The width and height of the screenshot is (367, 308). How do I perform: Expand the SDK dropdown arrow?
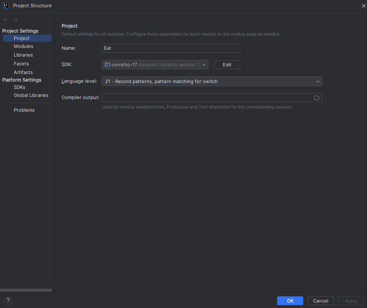[x=204, y=65]
